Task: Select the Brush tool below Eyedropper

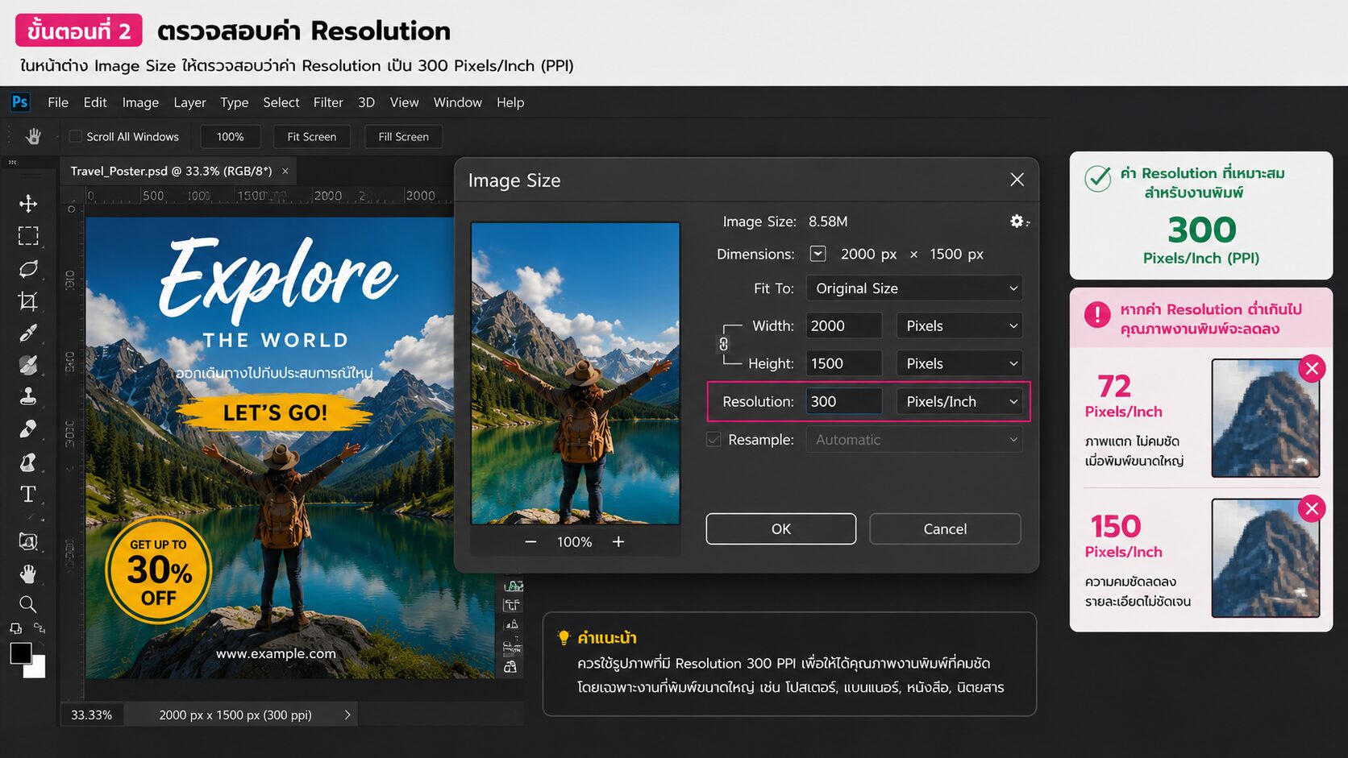Action: coord(28,365)
